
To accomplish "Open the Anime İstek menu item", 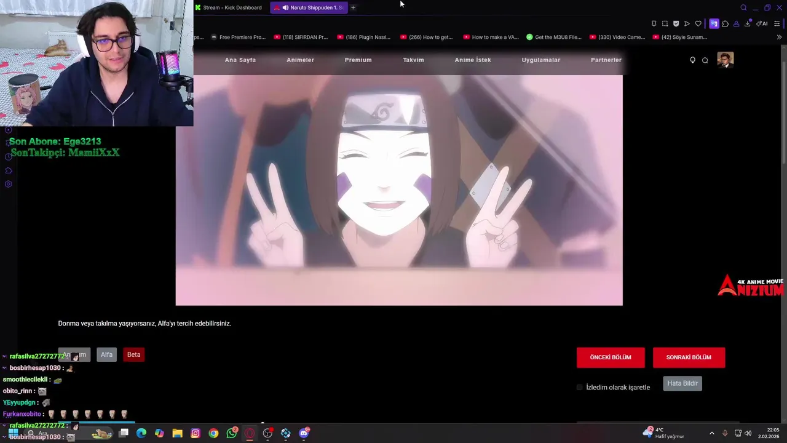I will [x=473, y=60].
